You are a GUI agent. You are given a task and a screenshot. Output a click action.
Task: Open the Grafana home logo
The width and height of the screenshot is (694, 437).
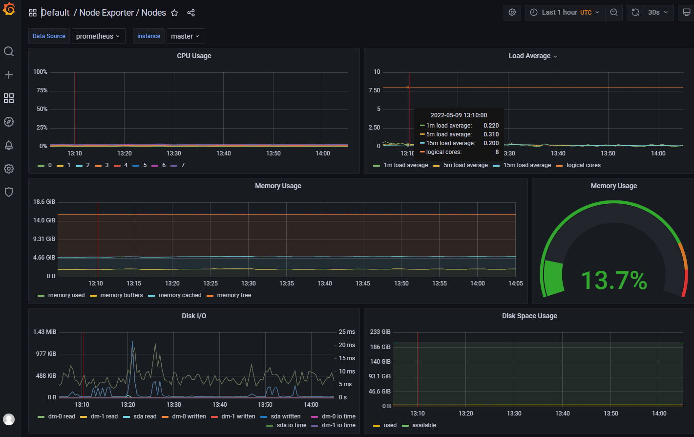tap(9, 9)
